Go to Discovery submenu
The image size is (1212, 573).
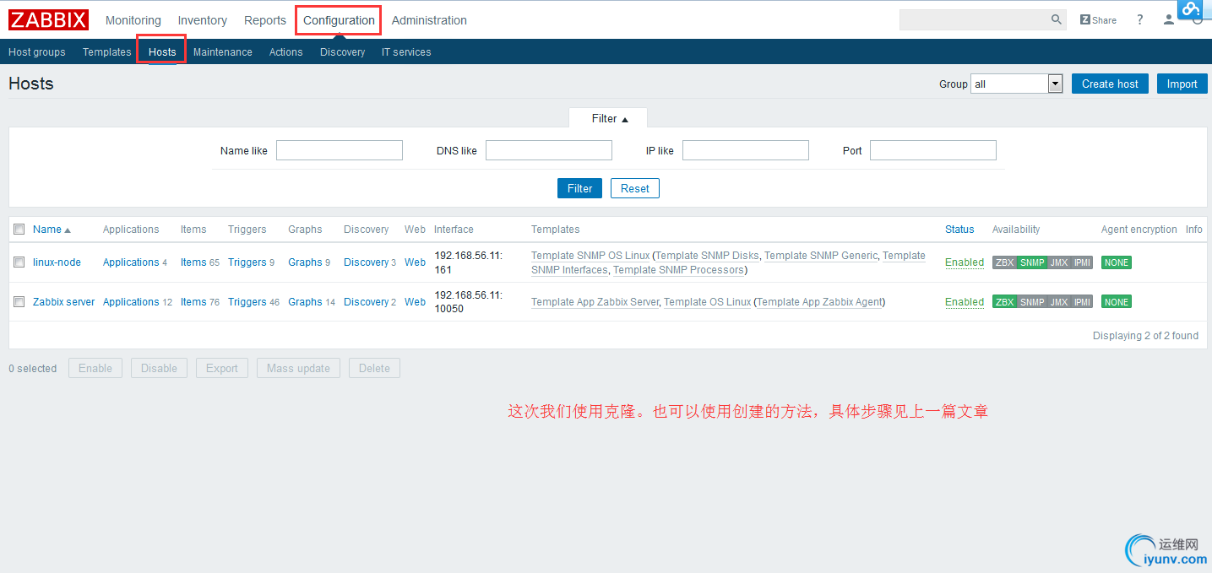pyautogui.click(x=343, y=52)
